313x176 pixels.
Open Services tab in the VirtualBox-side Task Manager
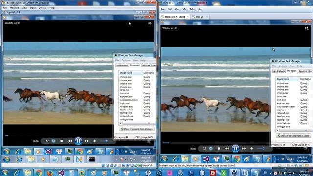coord(146,66)
